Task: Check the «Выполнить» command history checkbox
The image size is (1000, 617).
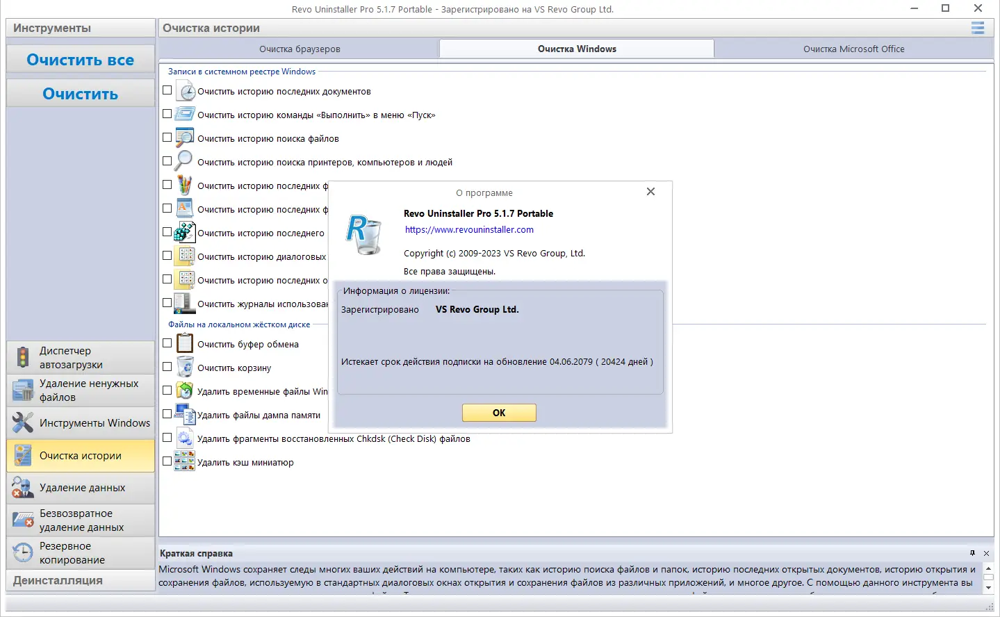Action: point(167,114)
